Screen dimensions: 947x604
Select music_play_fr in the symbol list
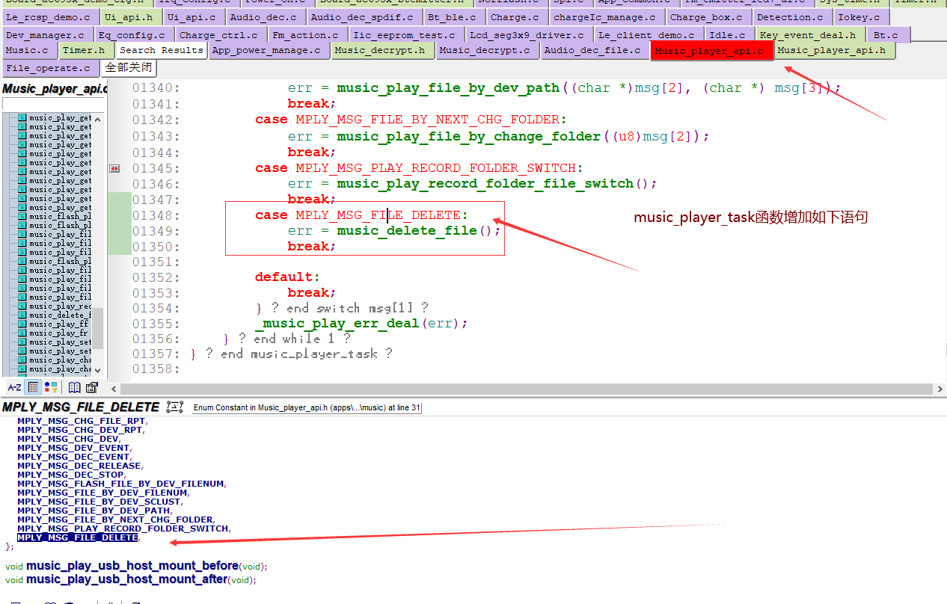[x=58, y=333]
